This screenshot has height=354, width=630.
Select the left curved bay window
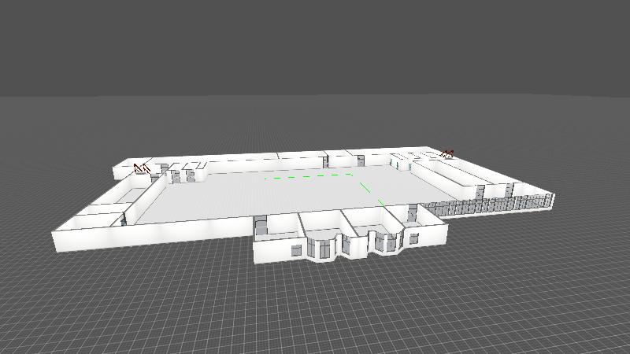[323, 248]
